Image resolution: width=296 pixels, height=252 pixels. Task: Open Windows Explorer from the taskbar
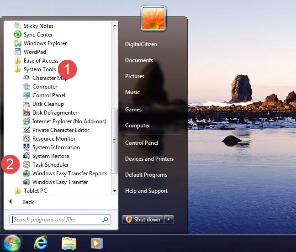[x=69, y=243]
